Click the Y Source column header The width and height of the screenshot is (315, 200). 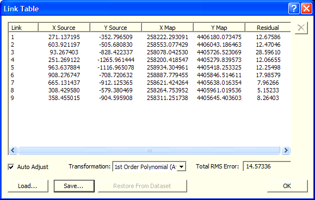click(116, 28)
